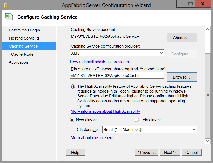Viewport: 213px width, 163px height.
Task: Click the File share path field
Action: click(x=117, y=75)
